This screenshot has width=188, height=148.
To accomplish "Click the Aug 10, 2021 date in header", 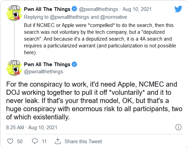I will (x=137, y=9).
